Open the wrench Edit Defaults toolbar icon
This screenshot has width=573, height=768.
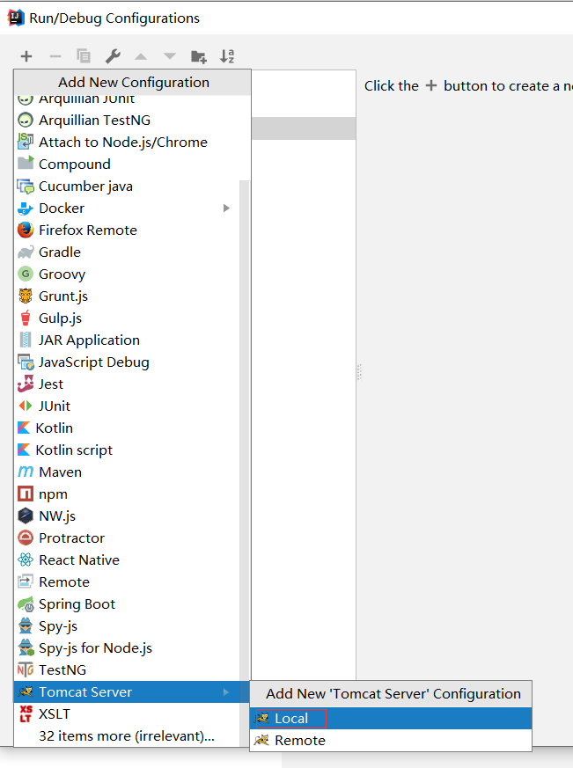pyautogui.click(x=113, y=56)
